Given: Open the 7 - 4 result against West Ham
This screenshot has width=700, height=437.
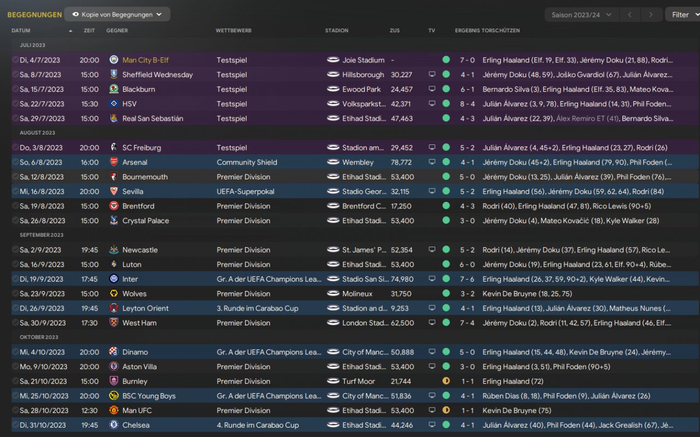Looking at the screenshot, I should 467,323.
